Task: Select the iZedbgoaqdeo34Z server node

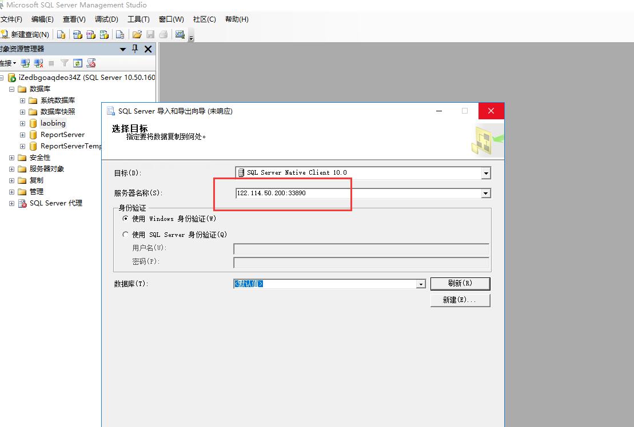Action: 86,78
